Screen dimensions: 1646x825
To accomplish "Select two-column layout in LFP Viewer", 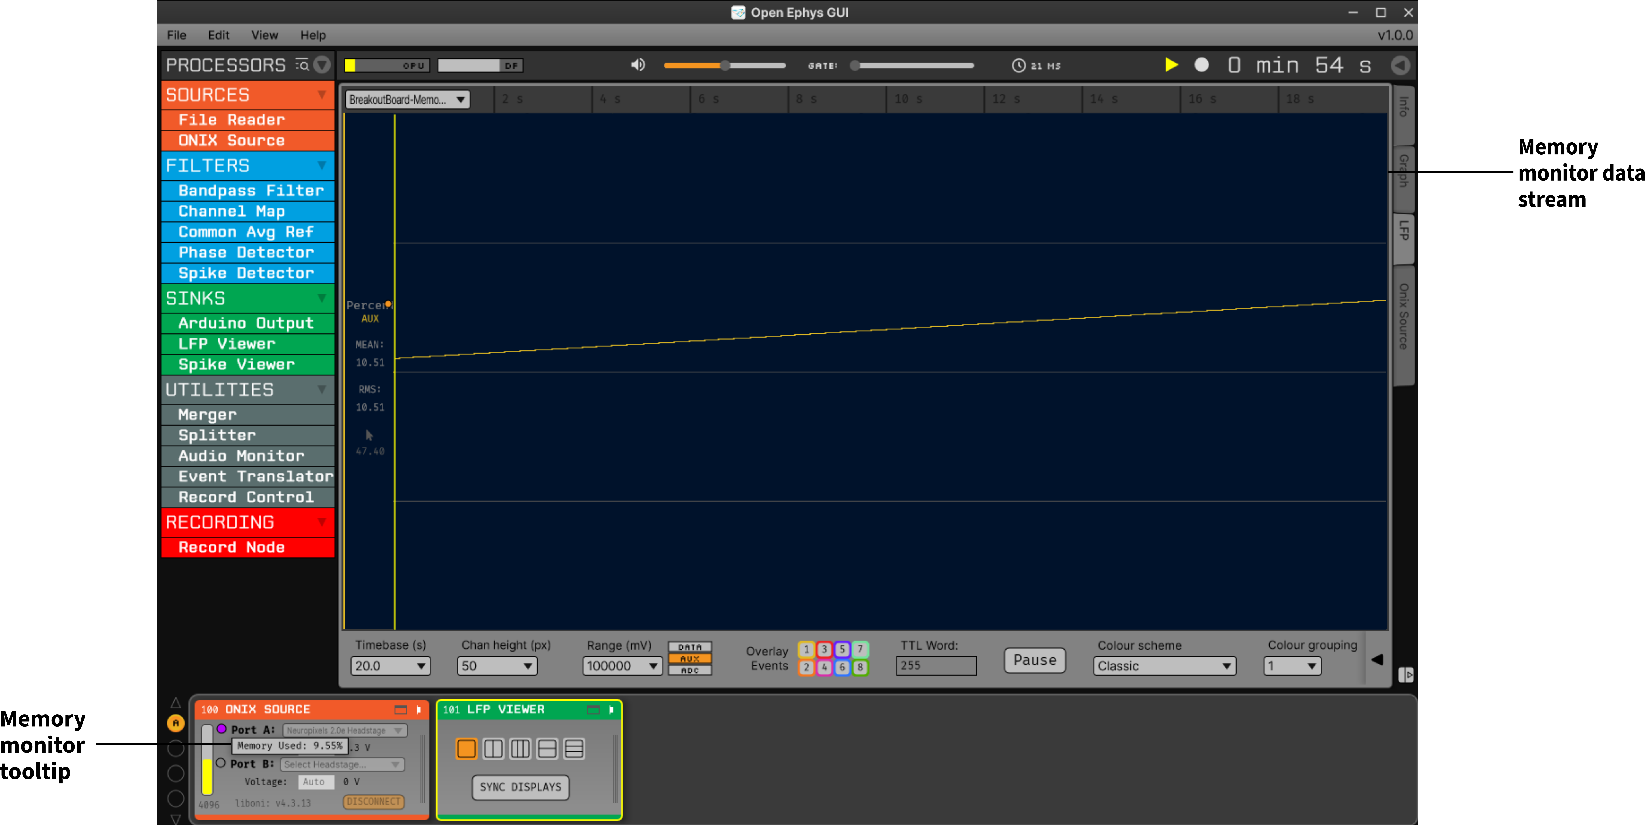I will click(493, 748).
